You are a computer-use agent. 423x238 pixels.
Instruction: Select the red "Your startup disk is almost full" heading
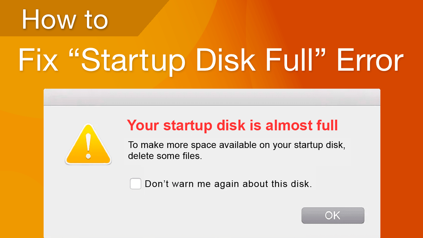(232, 125)
